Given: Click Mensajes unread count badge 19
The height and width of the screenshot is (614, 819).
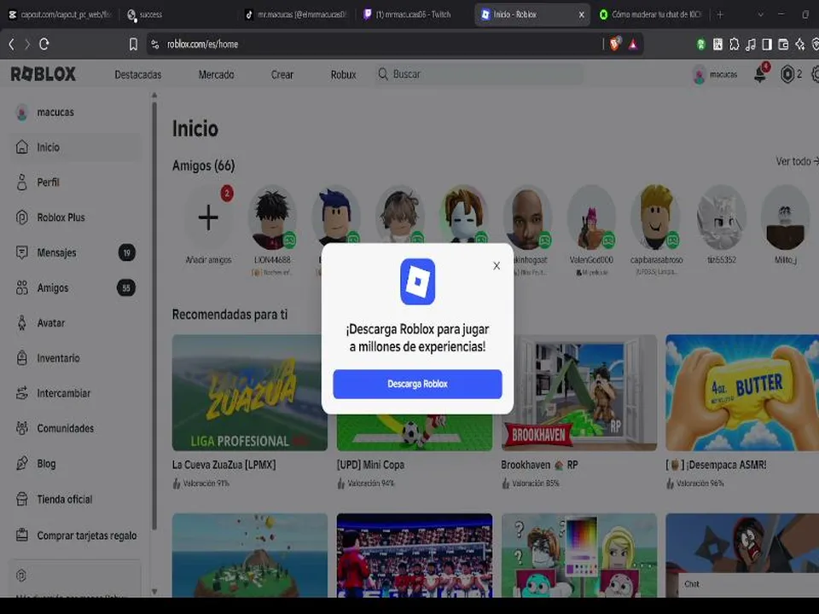Looking at the screenshot, I should [x=126, y=252].
